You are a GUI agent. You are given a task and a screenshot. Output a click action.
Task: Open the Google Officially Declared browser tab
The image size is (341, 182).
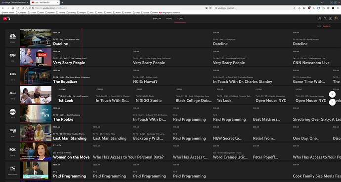15,2
